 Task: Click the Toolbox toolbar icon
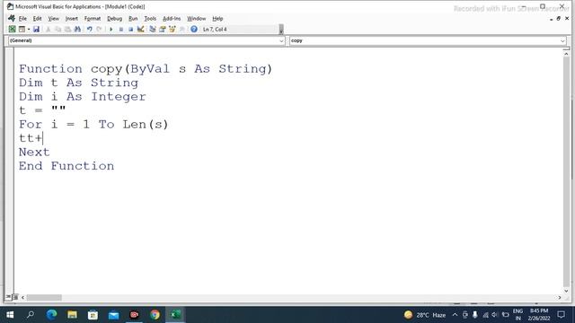[181, 29]
